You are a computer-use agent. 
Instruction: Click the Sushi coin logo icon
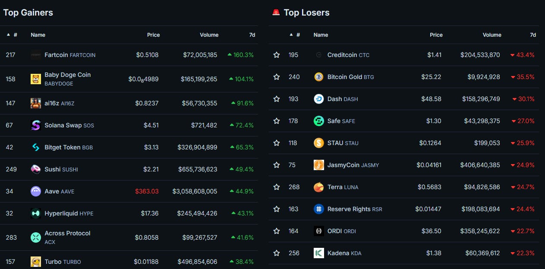click(x=36, y=169)
